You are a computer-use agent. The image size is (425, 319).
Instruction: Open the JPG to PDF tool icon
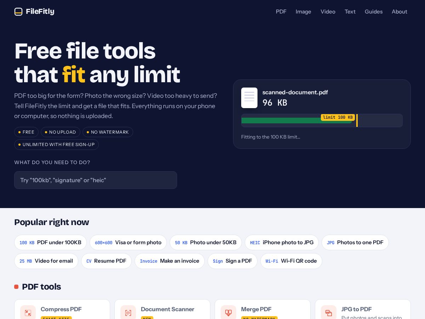[329, 313]
